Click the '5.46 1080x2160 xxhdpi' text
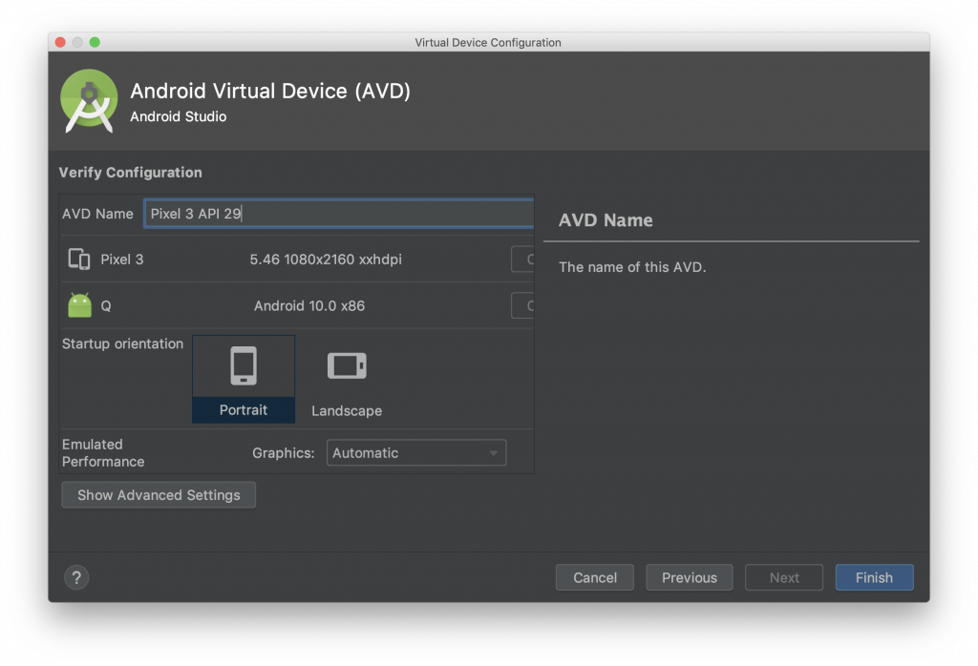Viewport: 978px width, 666px height. (326, 260)
